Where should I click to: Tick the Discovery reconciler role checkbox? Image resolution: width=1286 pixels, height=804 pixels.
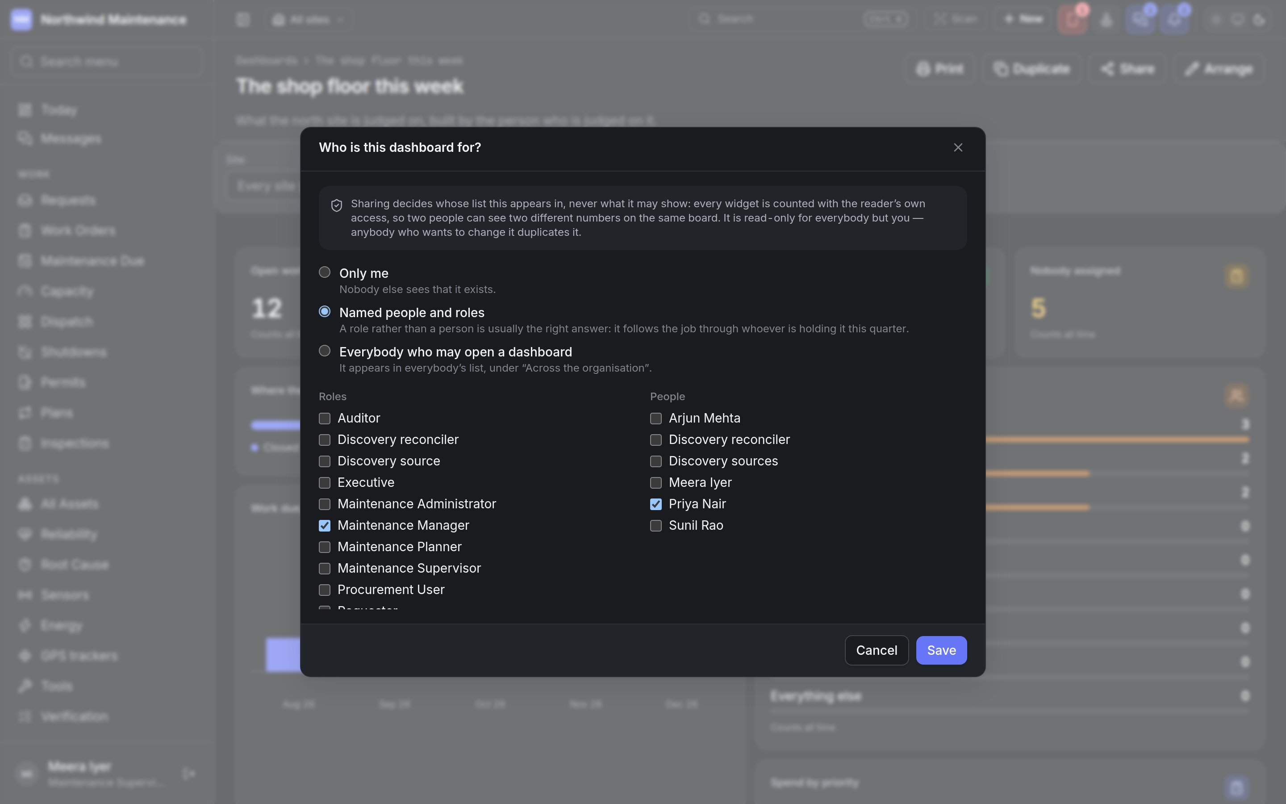coord(324,440)
